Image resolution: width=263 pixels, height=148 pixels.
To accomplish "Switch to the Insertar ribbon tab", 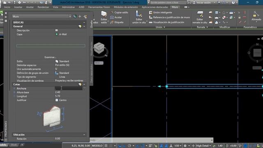I will coord(18,7).
